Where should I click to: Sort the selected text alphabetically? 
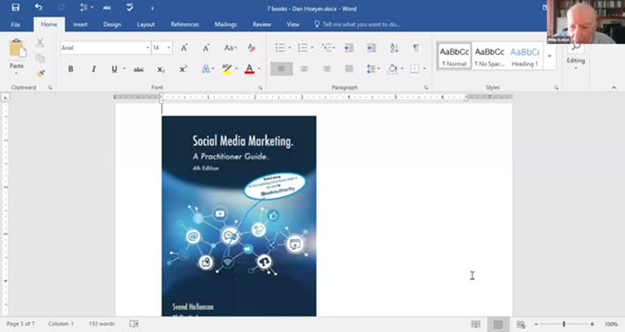tap(394, 48)
